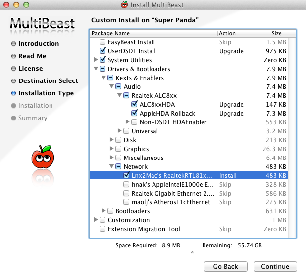Expand the Graphics group
Image resolution: width=306 pixels, height=279 pixels.
[x=111, y=148]
